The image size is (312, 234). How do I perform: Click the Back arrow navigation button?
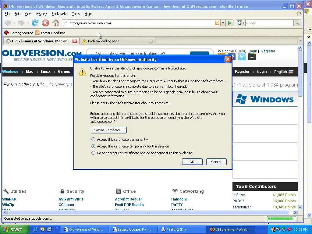click(x=8, y=23)
